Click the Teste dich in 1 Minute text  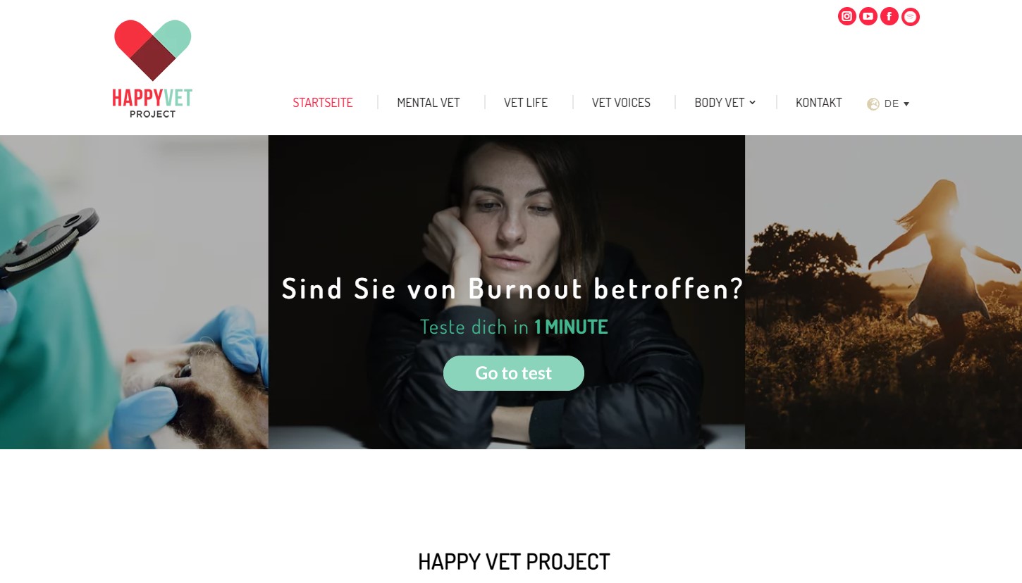click(514, 327)
